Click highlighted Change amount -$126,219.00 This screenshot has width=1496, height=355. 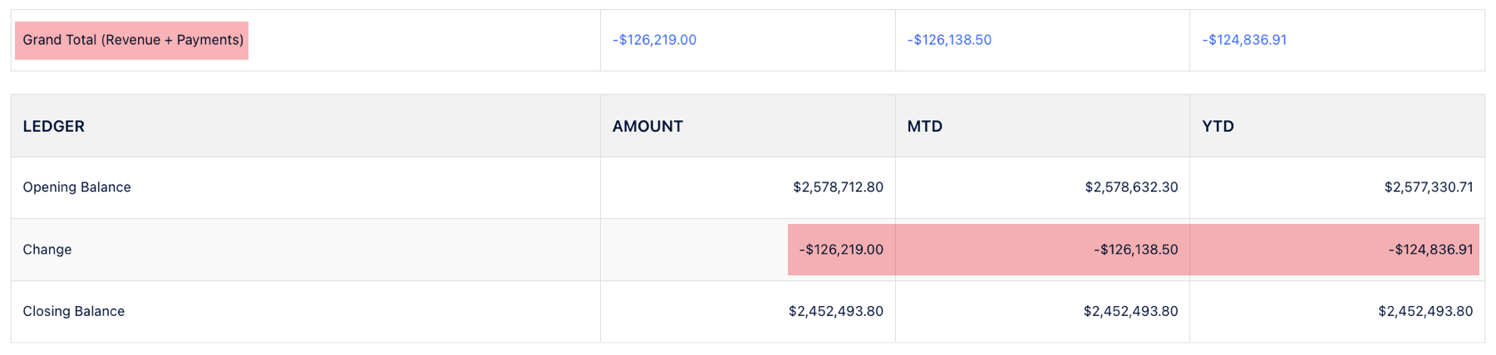(x=841, y=250)
